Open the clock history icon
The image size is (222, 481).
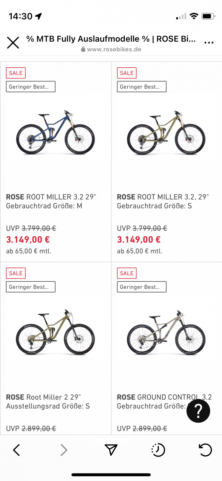(158, 450)
